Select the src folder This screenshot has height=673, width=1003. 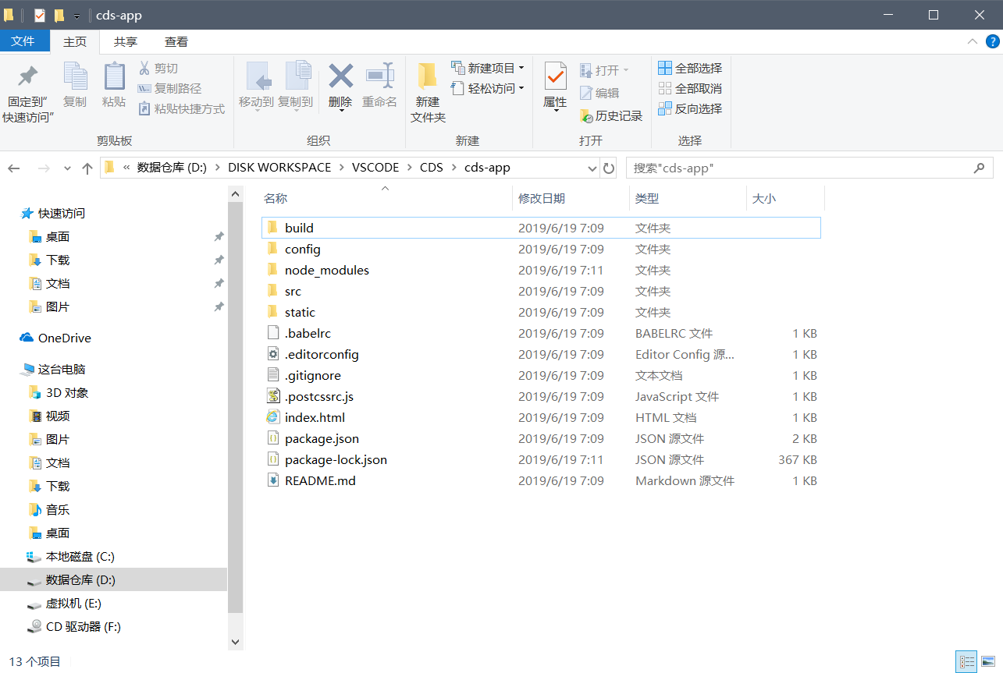(541, 291)
